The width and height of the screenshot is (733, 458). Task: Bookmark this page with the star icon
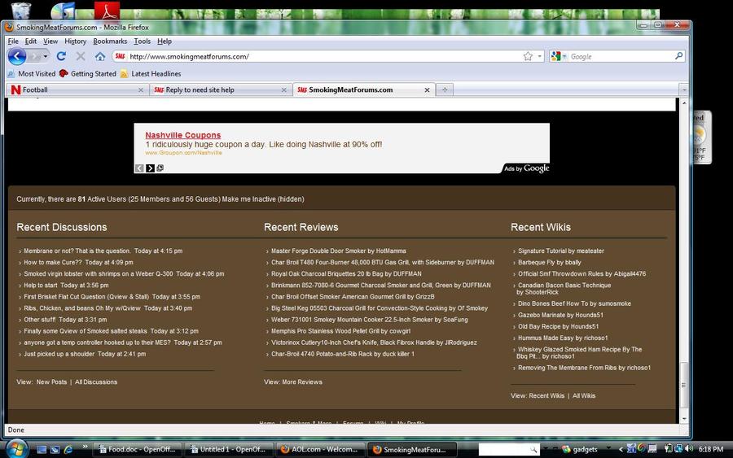[x=528, y=56]
